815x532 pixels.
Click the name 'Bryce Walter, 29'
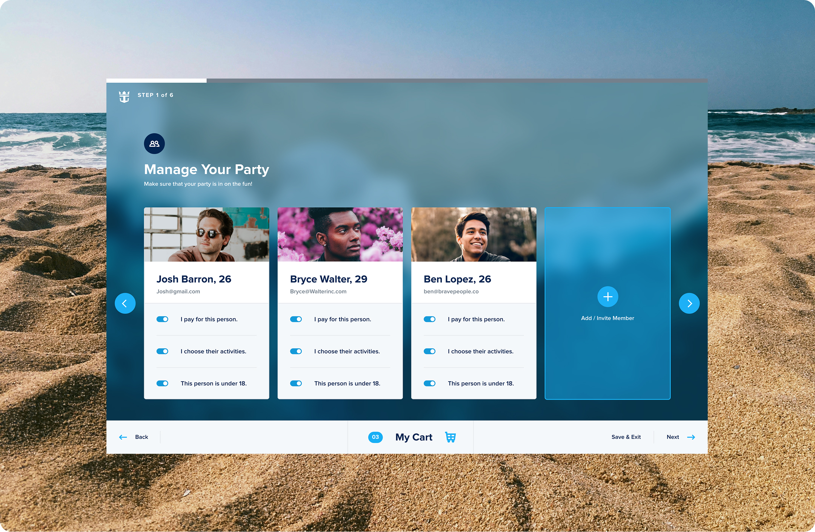[329, 279]
